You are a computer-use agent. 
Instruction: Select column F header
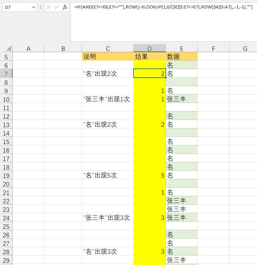click(213, 48)
